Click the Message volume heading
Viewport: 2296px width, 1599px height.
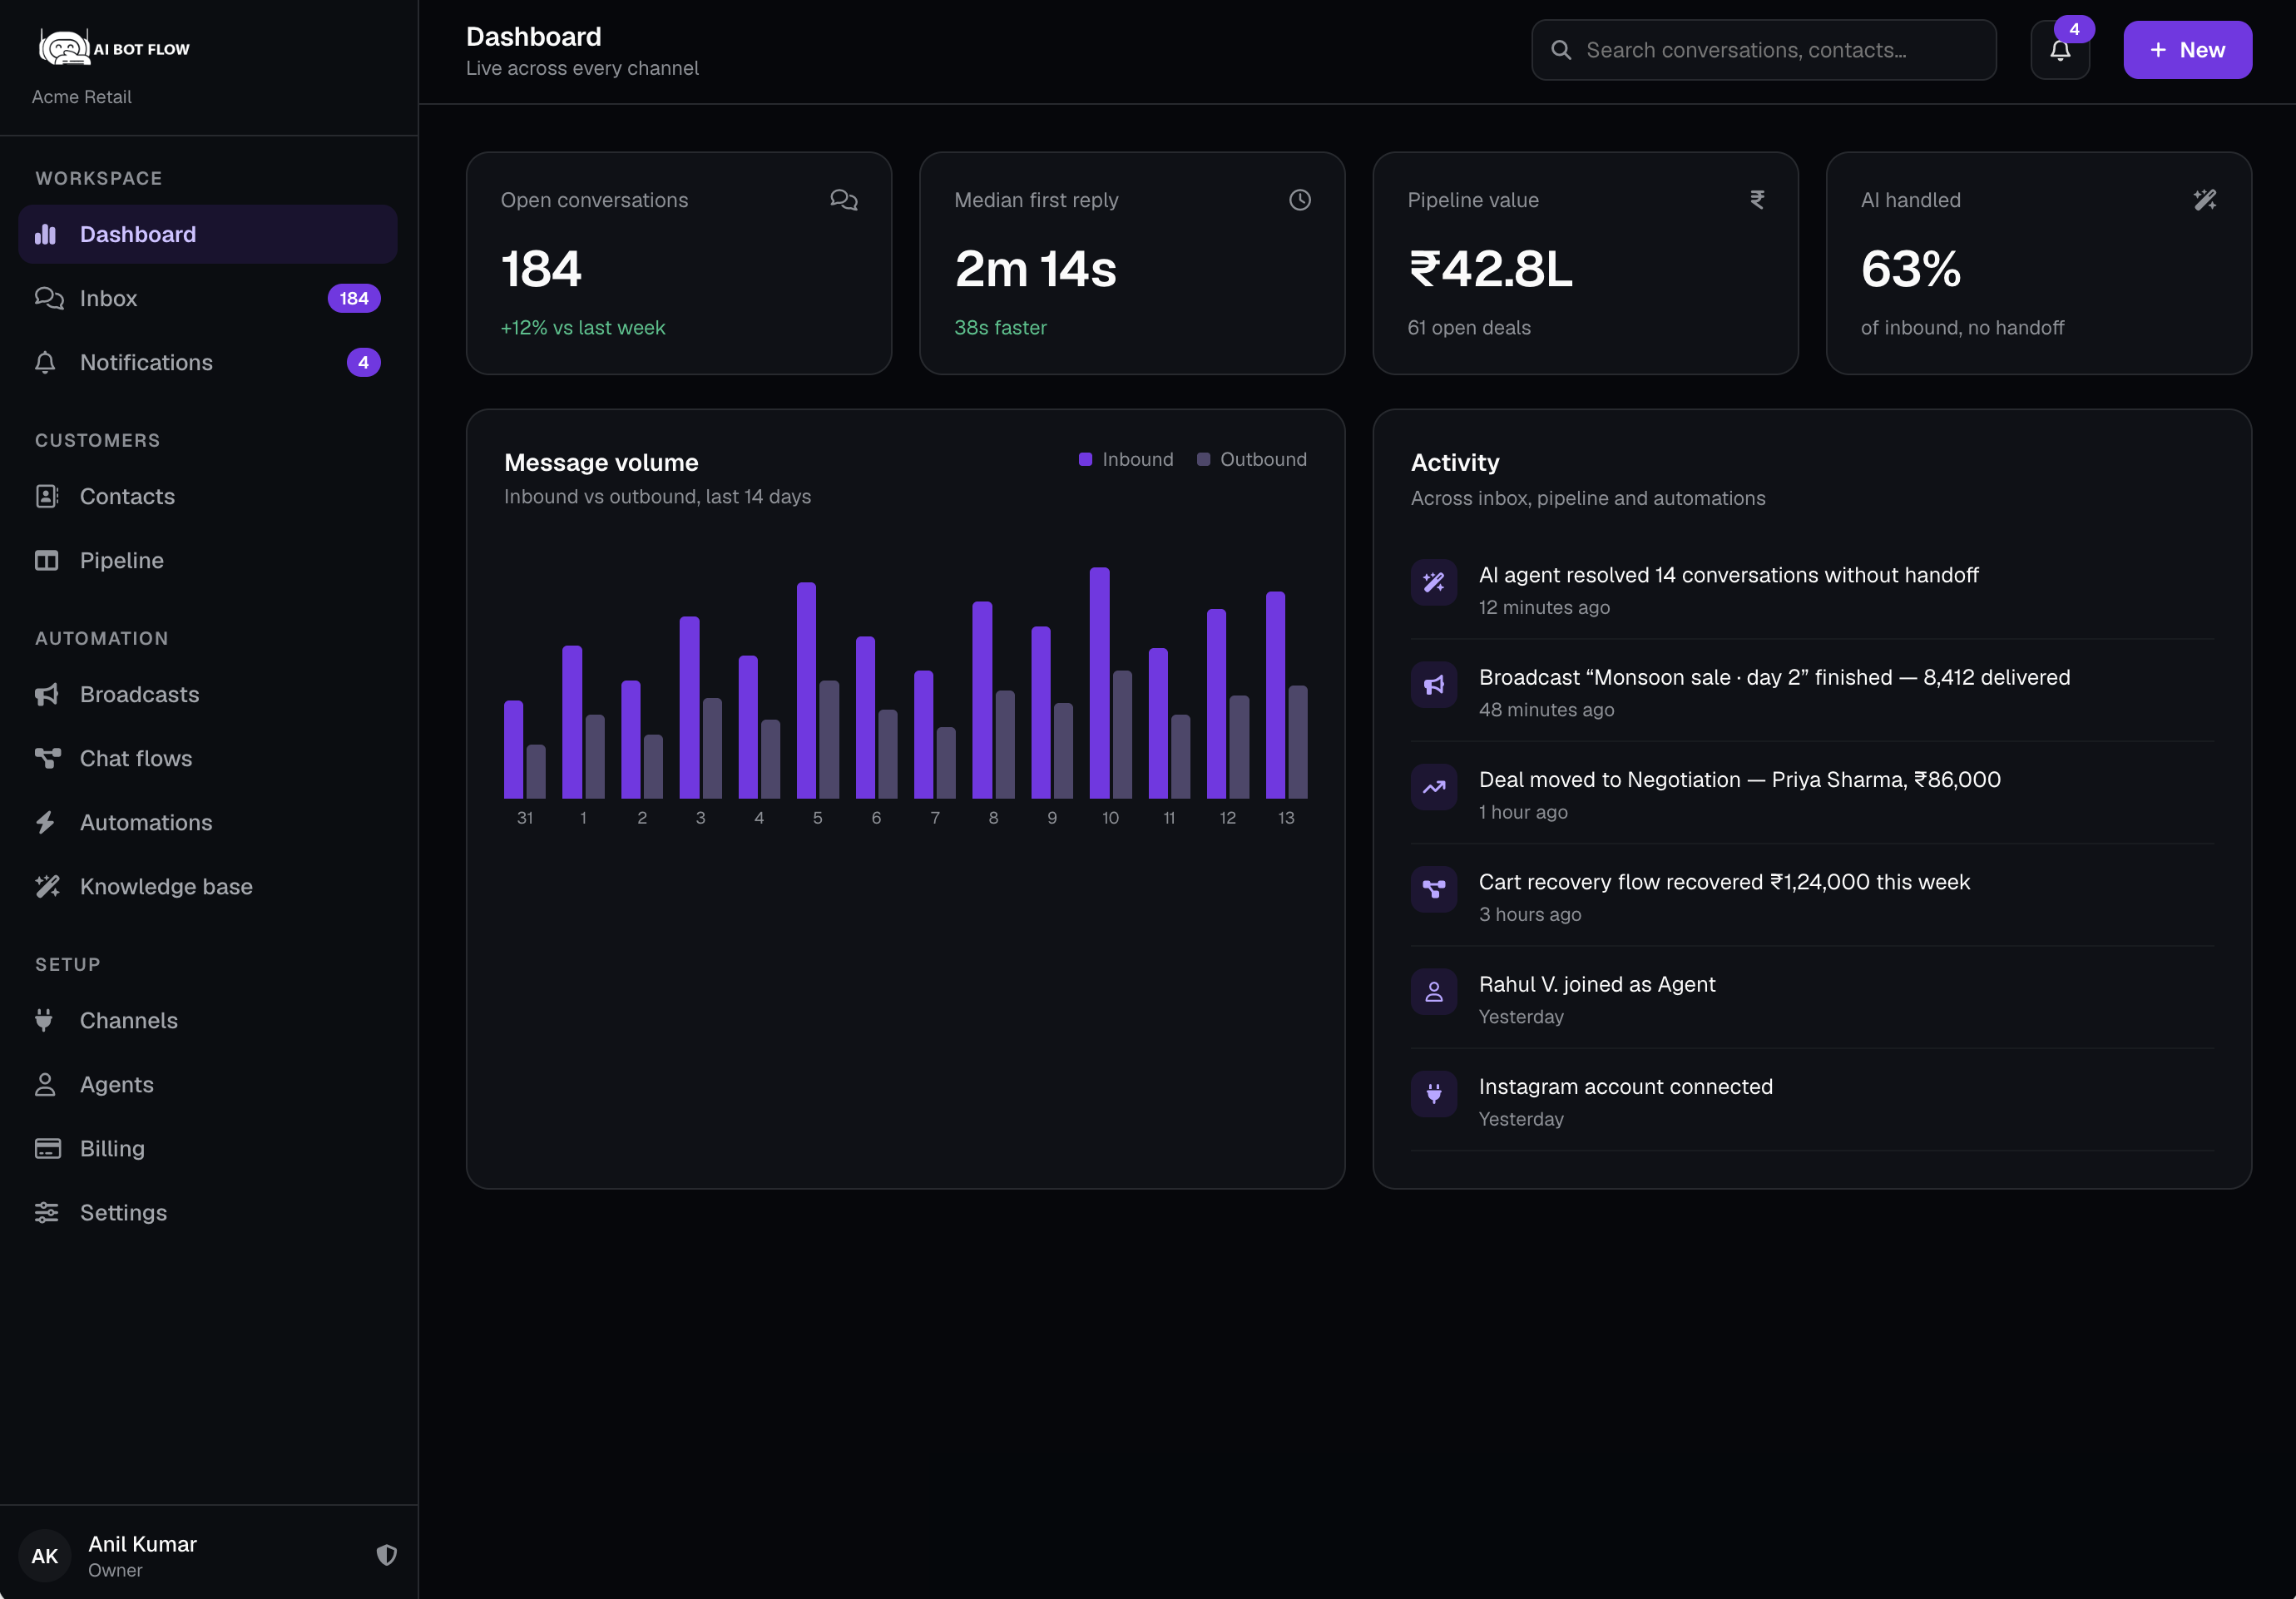click(x=601, y=462)
